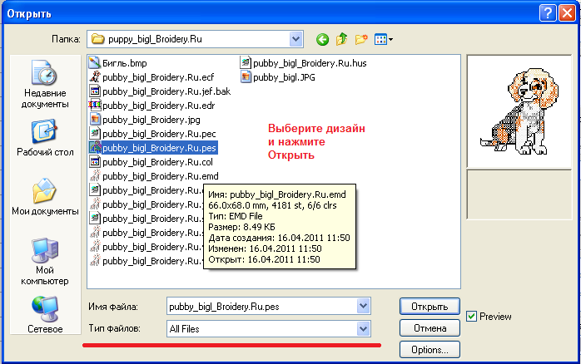Select file name Бигль.bmp
The height and width of the screenshot is (364, 581).
click(125, 63)
